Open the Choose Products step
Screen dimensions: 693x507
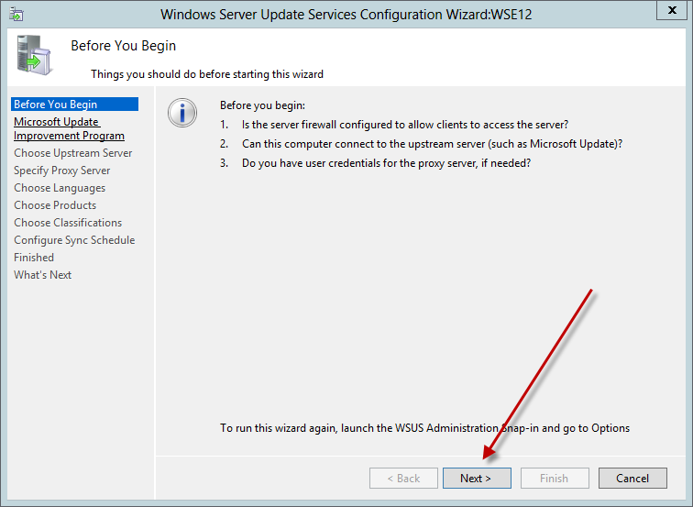(55, 205)
